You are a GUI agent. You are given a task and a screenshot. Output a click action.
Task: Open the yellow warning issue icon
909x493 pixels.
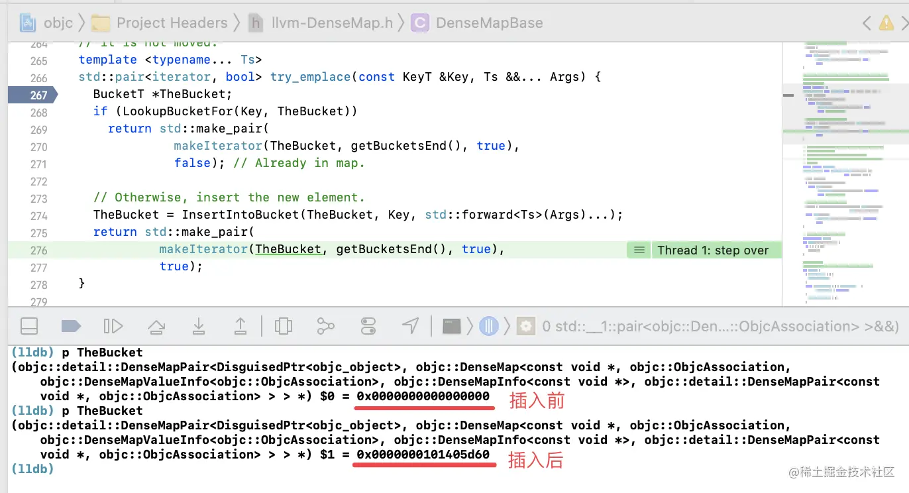[886, 23]
